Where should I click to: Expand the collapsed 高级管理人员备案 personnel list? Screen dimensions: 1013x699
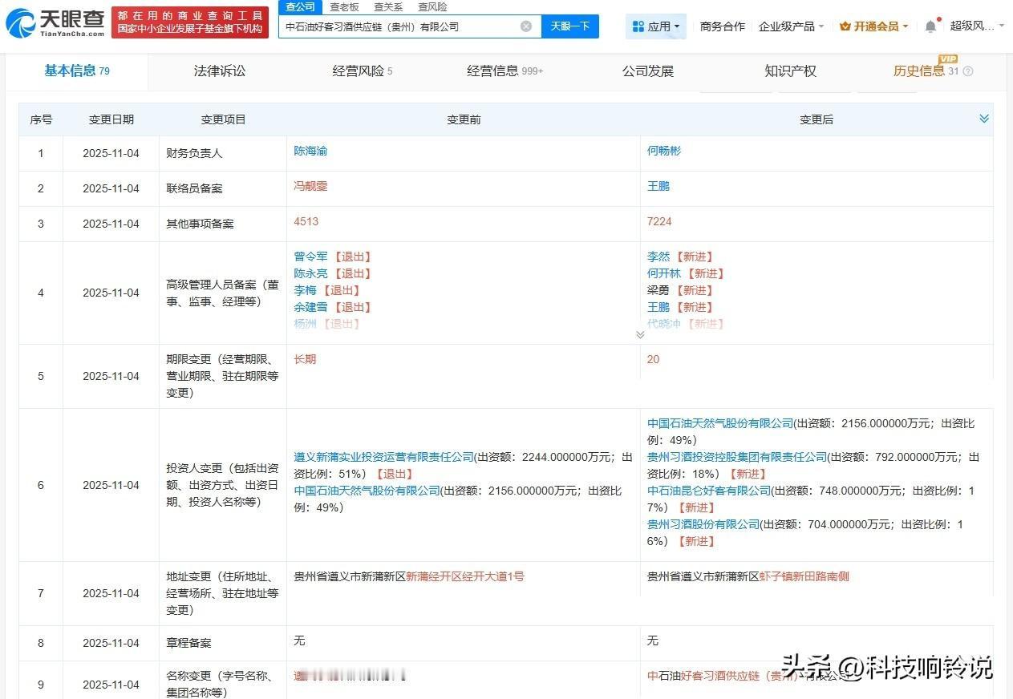(x=640, y=333)
